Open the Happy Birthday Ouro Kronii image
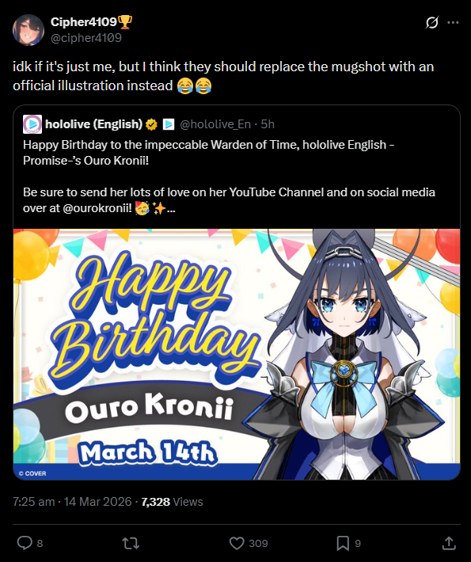 point(237,354)
